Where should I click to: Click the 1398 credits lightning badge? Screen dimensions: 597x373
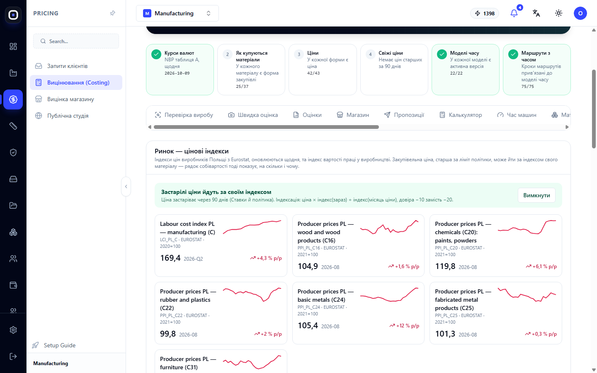485,13
